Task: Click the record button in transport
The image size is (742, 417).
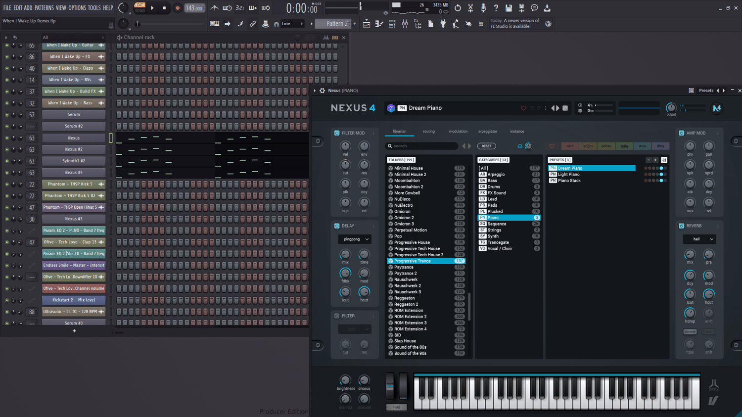Action: click(x=178, y=8)
